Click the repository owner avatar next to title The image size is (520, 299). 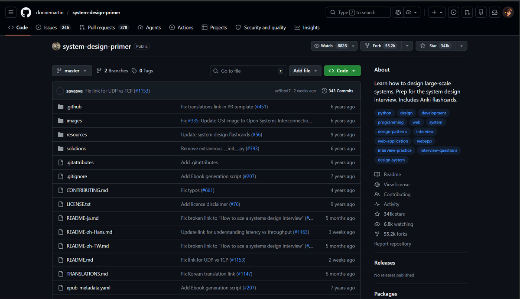pos(56,46)
